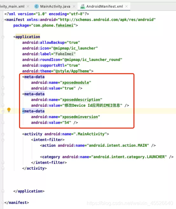Click the package name "com.phone.fakeimei"

point(53,25)
